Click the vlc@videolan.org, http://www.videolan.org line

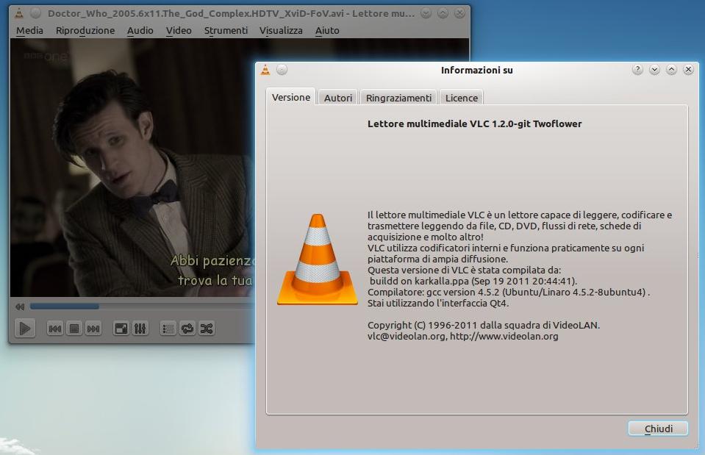(462, 337)
